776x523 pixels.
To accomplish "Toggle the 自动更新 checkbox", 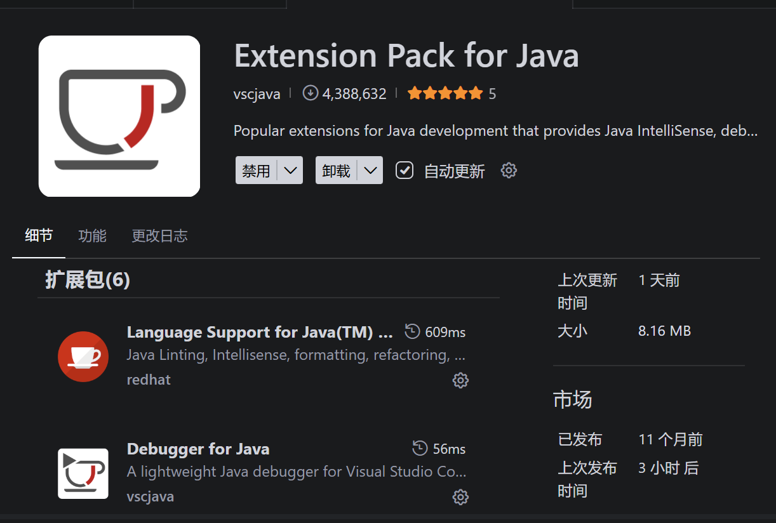I will [405, 170].
